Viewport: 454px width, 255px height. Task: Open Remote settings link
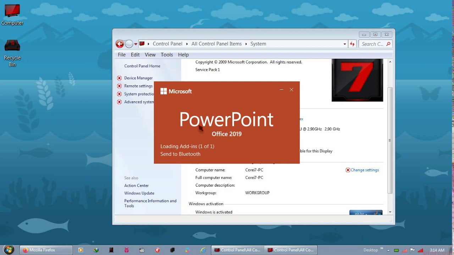[x=138, y=86]
